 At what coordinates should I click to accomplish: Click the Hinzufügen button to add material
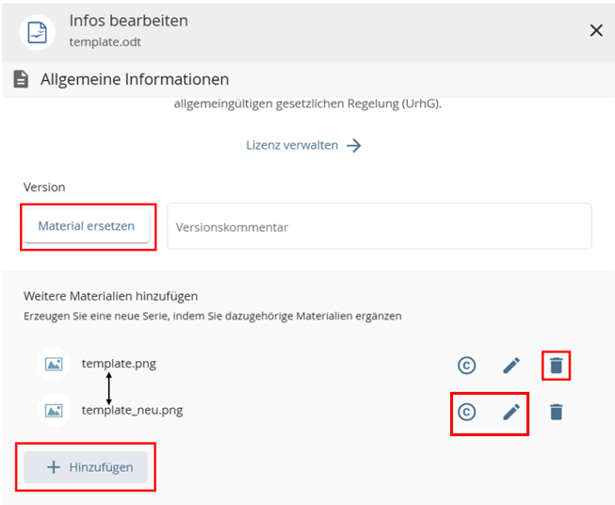coord(86,467)
